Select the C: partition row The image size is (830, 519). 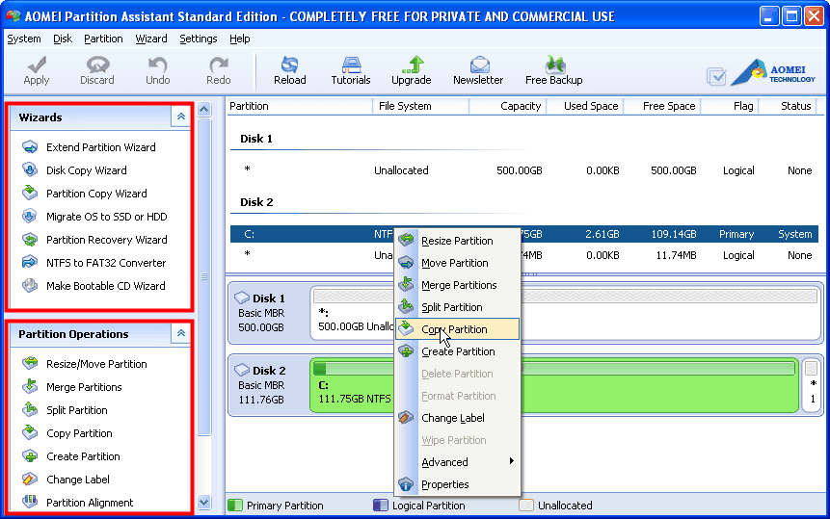524,234
